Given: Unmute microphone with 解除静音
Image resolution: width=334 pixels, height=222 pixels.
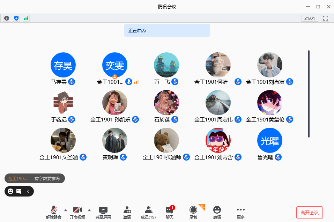Looking at the screenshot, I should coord(54,213).
